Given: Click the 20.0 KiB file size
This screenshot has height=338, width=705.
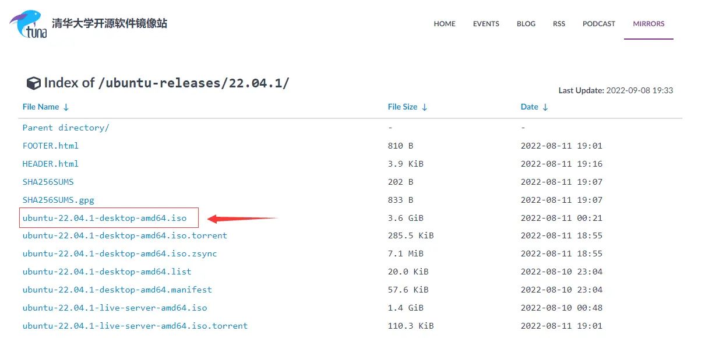Looking at the screenshot, I should (408, 272).
